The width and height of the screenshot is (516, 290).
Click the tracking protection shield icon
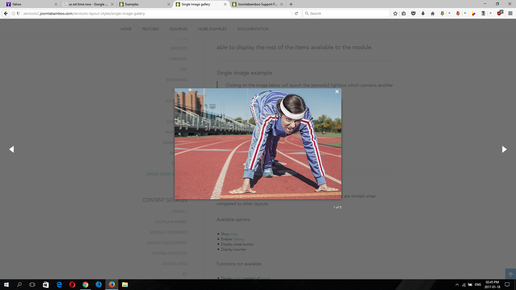pyautogui.click(x=18, y=13)
